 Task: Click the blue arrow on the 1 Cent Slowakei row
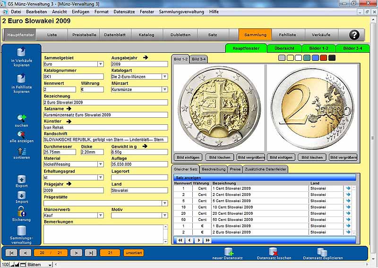coord(348,188)
